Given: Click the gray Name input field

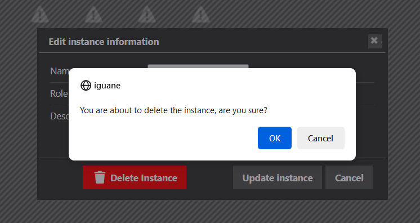Looking at the screenshot, I should pyautogui.click(x=198, y=66).
